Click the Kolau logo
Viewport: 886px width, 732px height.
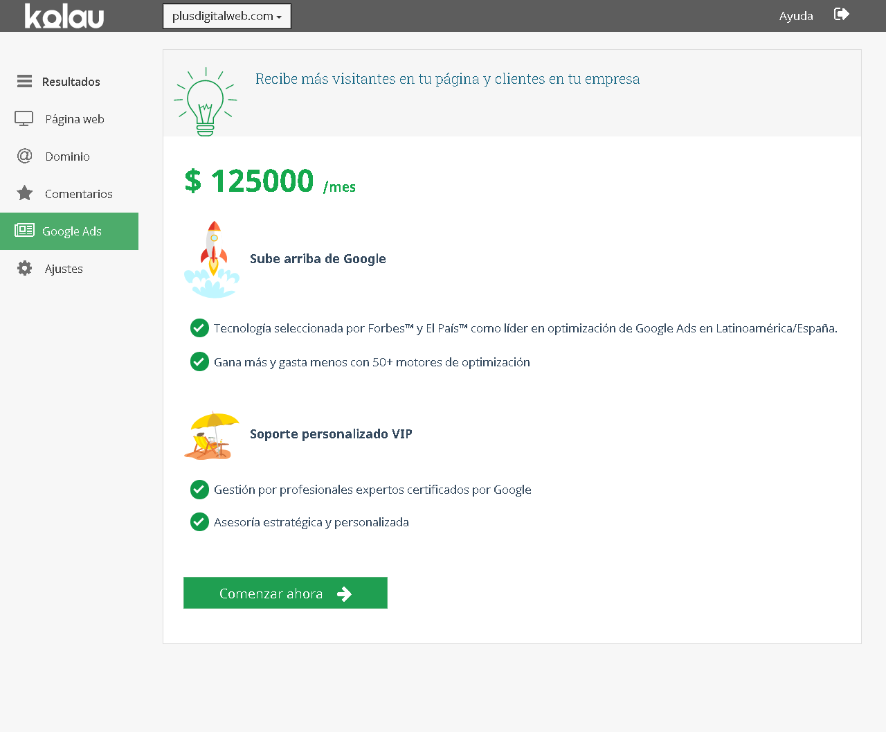point(63,15)
